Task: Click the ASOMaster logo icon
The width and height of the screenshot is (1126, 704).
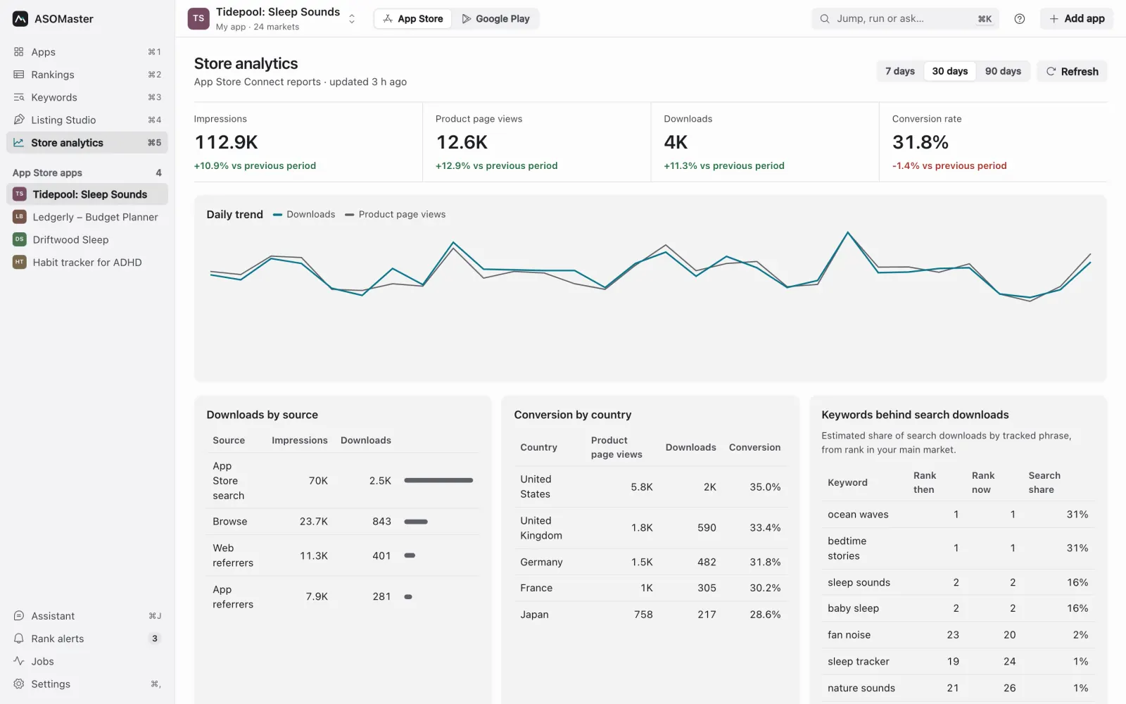Action: click(20, 19)
